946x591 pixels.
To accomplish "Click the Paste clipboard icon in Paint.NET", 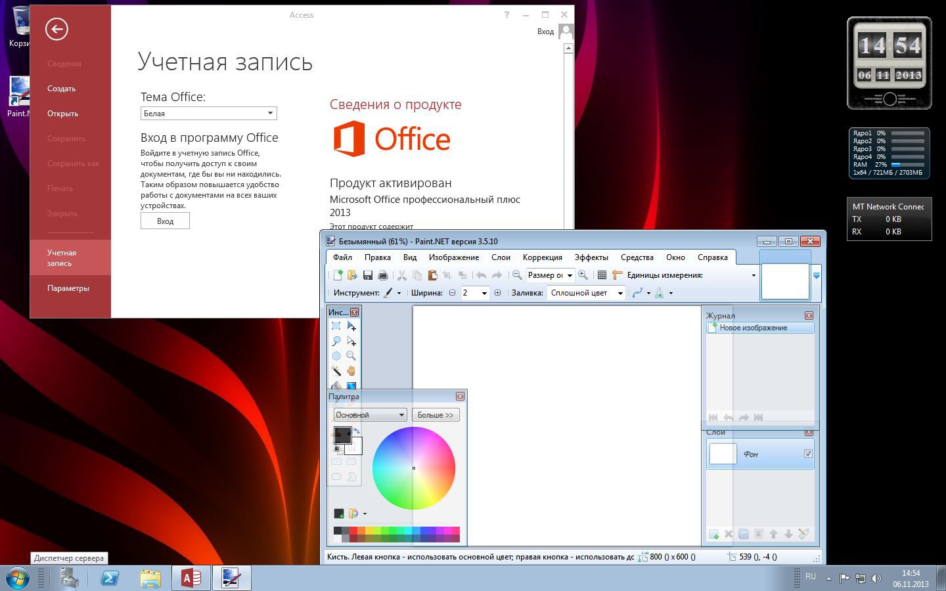I will (432, 275).
